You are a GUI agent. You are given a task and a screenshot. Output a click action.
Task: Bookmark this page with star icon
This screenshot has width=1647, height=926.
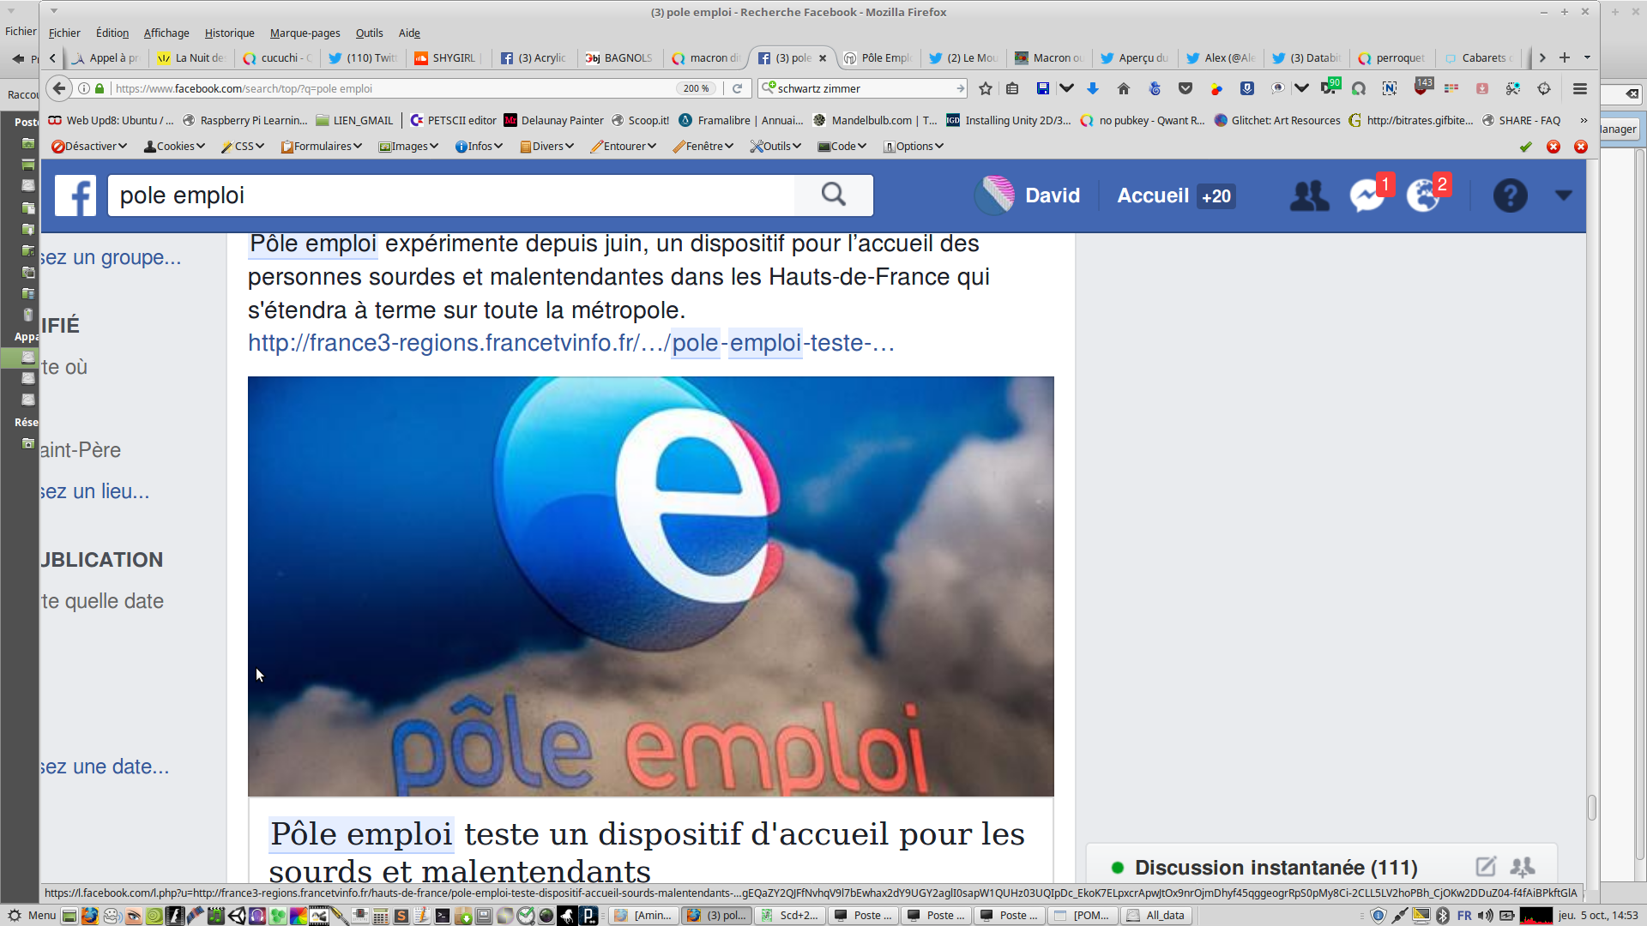coord(986,88)
